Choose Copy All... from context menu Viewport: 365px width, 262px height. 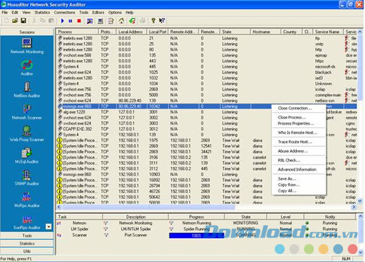[299, 191]
